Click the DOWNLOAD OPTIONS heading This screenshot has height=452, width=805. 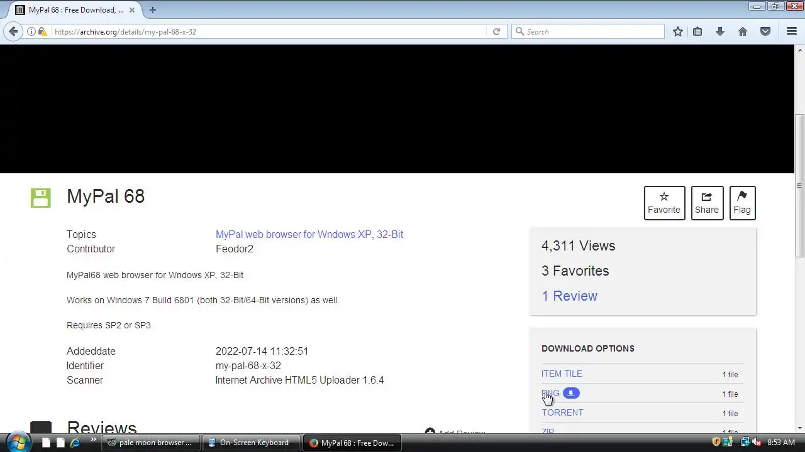[588, 348]
